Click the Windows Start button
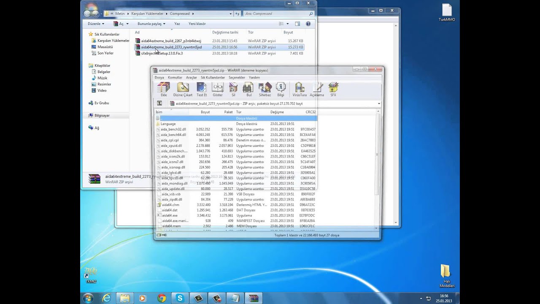 (x=88, y=298)
